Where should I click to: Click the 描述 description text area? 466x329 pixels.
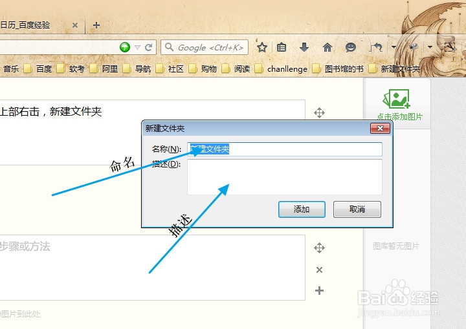(285, 177)
